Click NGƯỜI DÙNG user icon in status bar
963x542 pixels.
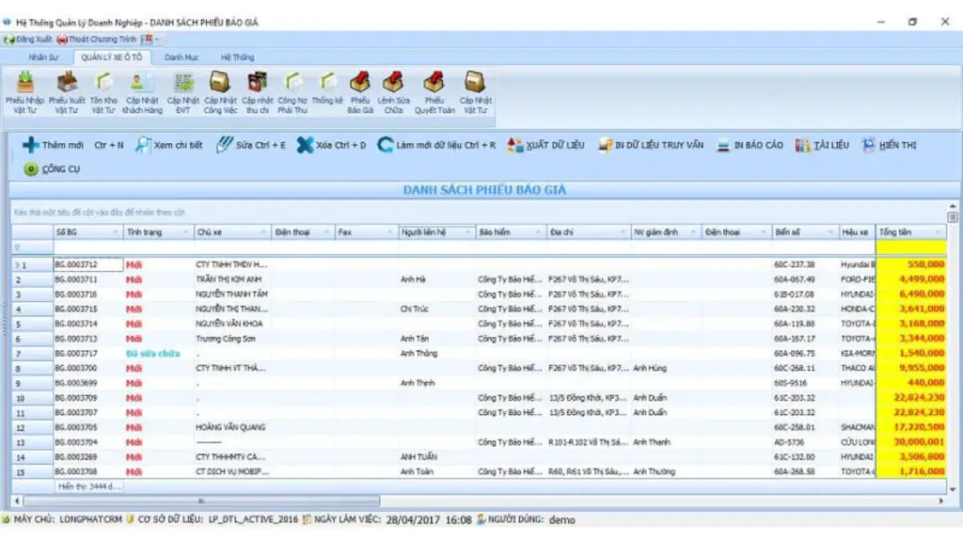coord(481,519)
